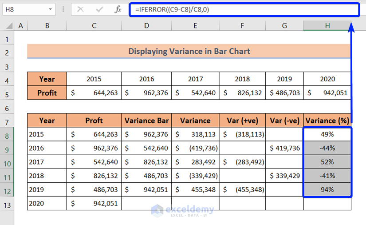The width and height of the screenshot is (366, 225).
Task: Click the title cell Displaying Variance in Bar Chart
Action: 189,52
